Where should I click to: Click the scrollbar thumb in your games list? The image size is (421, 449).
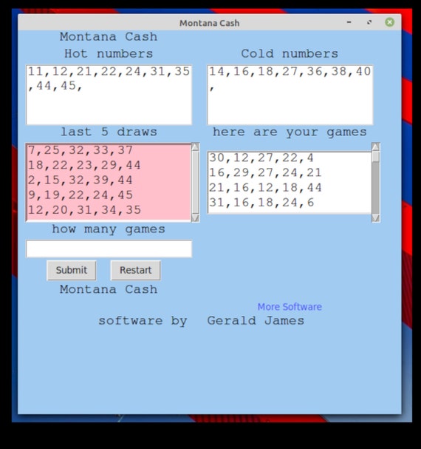(x=375, y=157)
